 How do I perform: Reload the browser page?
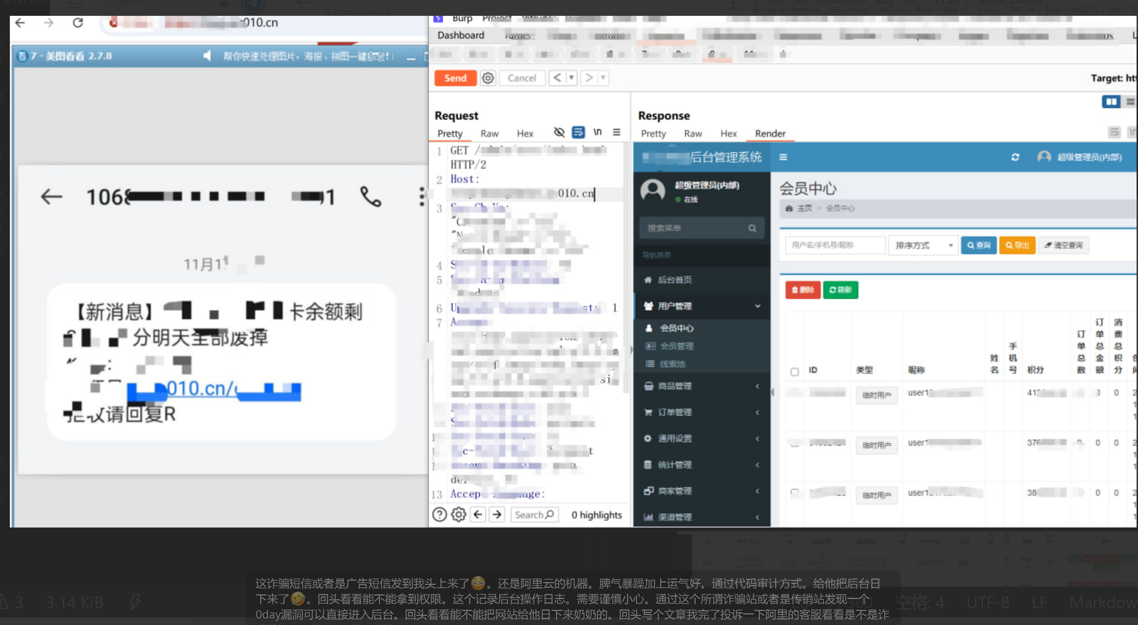point(78,23)
